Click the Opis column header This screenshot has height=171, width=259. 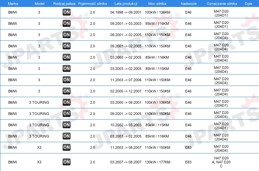(x=248, y=4)
